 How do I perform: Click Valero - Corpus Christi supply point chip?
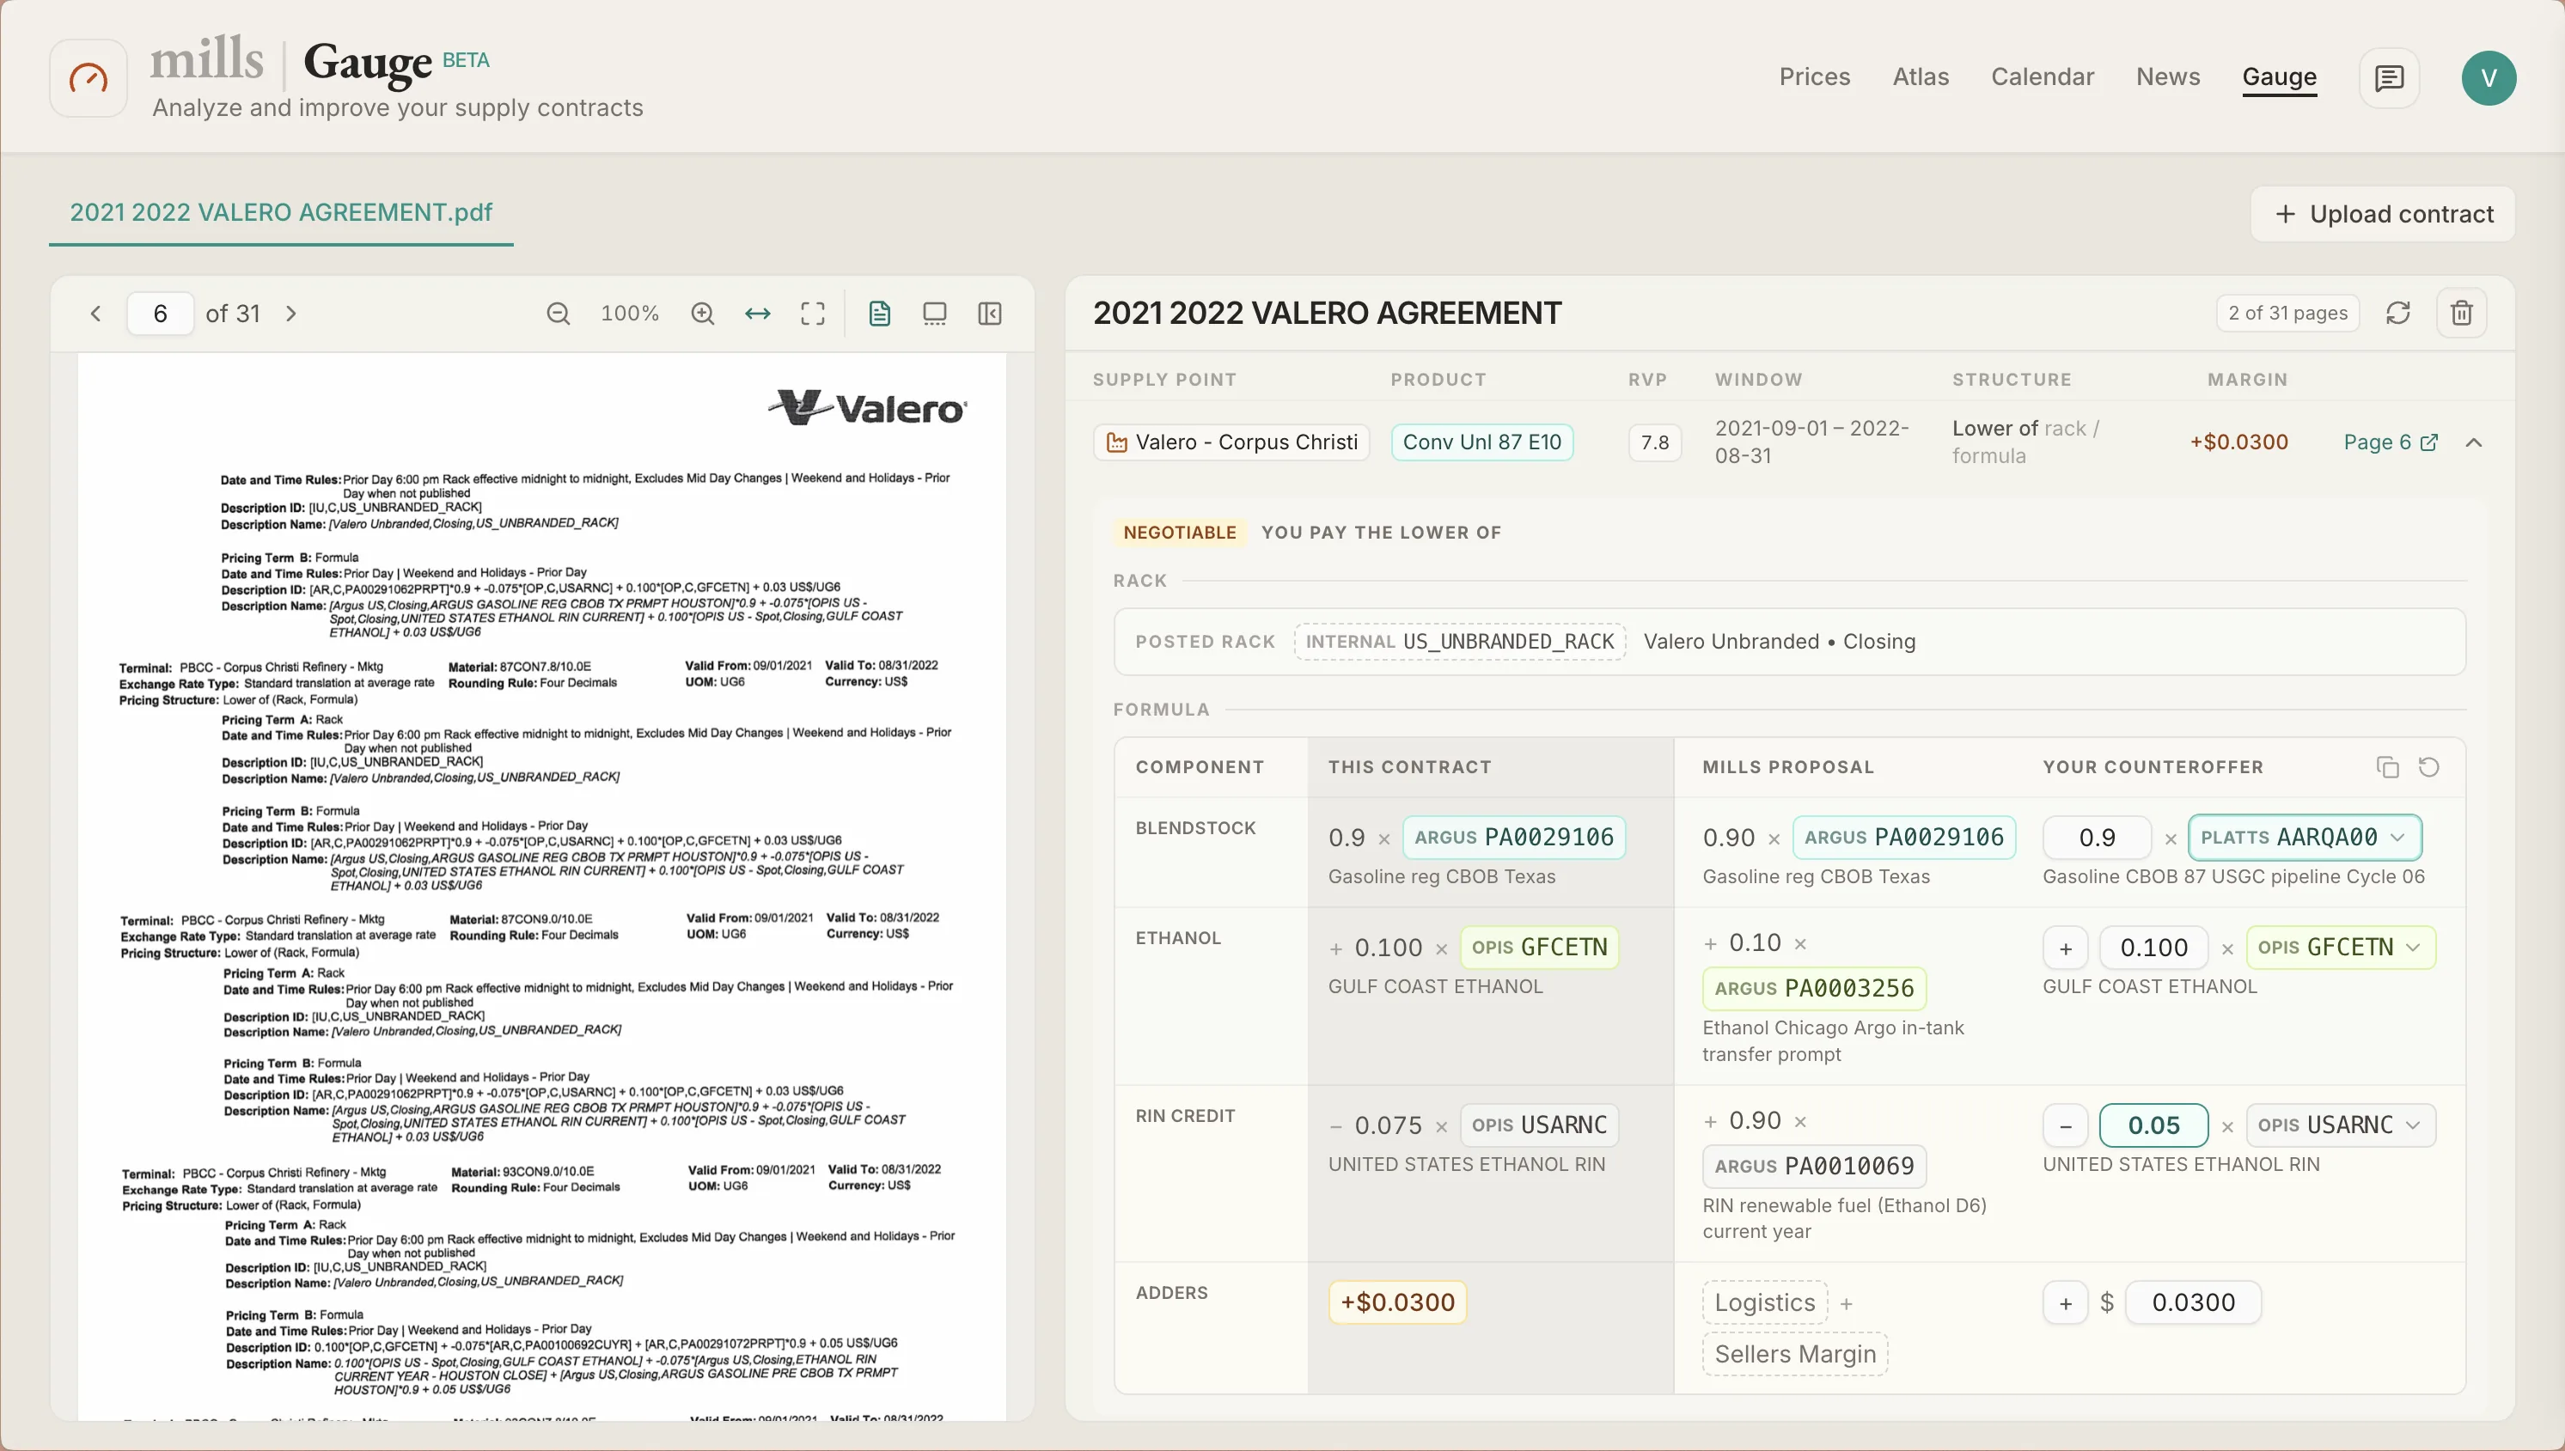click(x=1231, y=442)
